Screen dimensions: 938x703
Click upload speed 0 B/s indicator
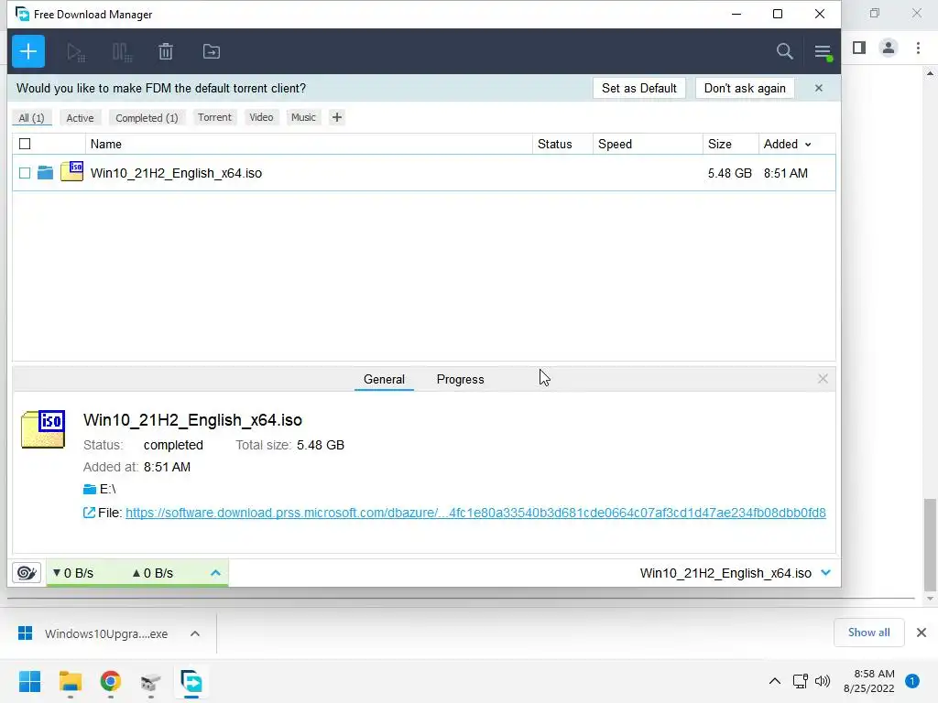pos(153,573)
